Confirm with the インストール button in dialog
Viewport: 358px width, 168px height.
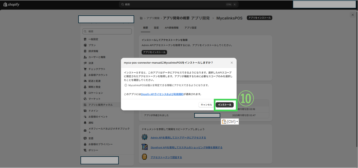224,105
